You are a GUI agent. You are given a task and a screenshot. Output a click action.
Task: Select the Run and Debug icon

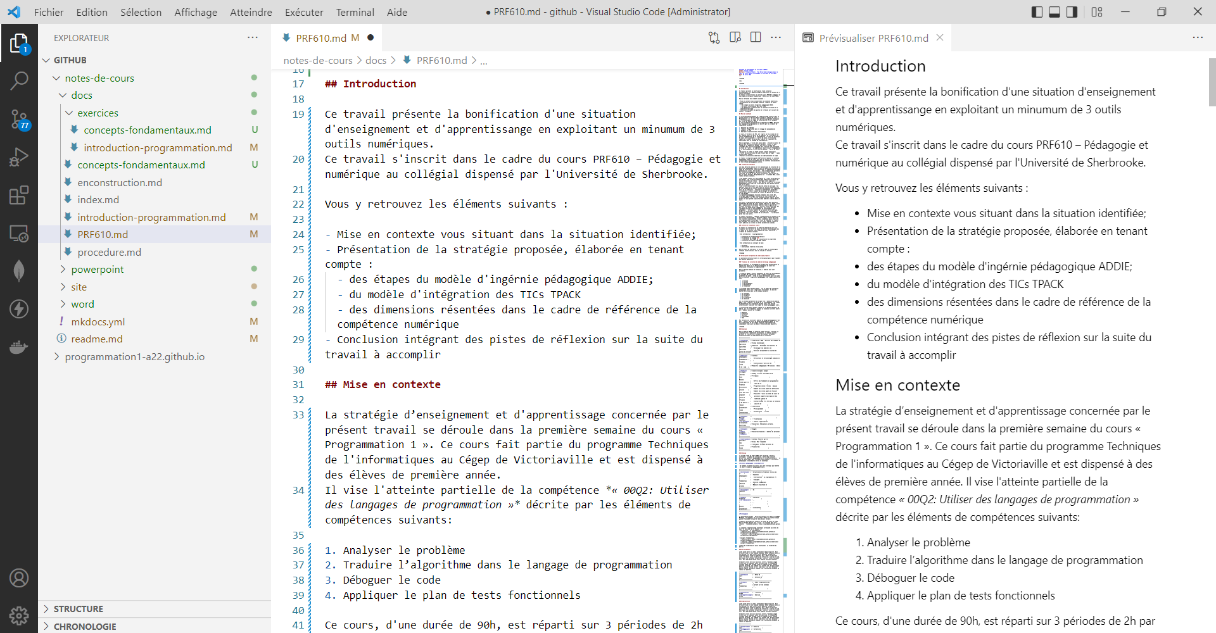[x=19, y=157]
